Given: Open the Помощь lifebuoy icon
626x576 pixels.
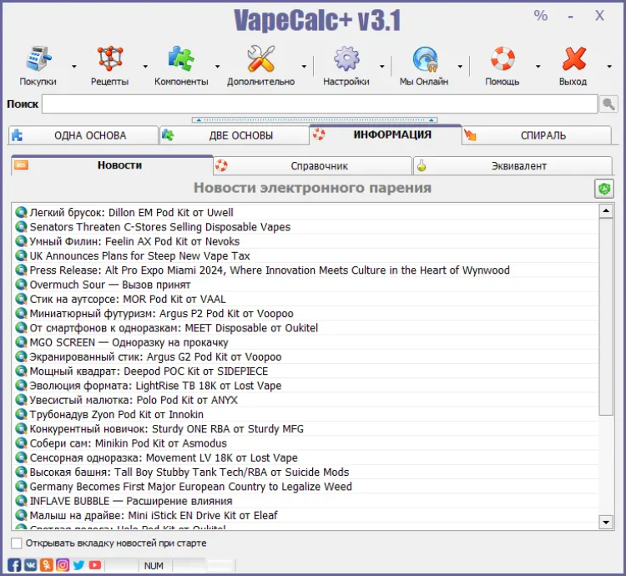Looking at the screenshot, I should [502, 60].
